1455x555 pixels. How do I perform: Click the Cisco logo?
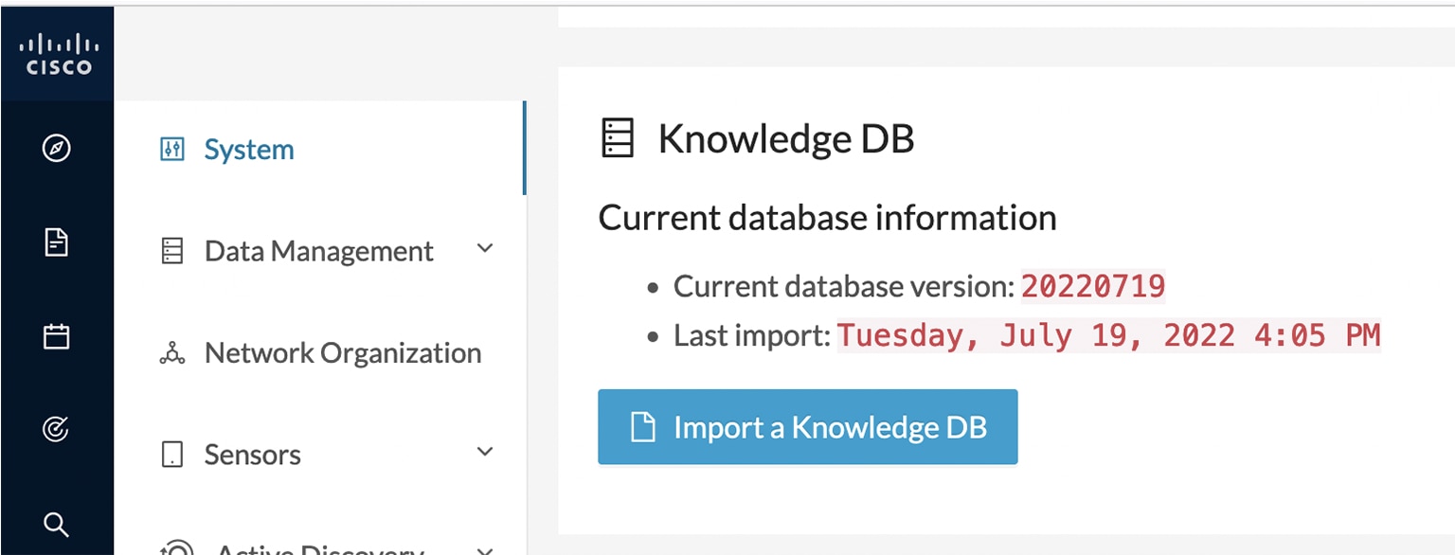(57, 54)
